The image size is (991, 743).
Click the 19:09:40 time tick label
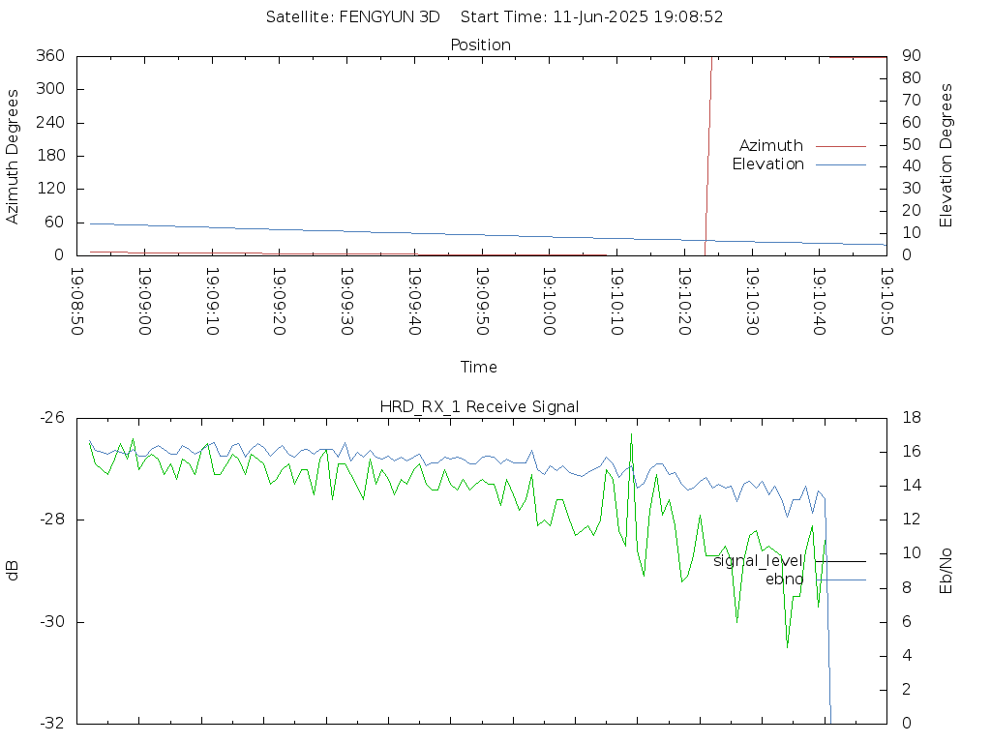point(414,302)
